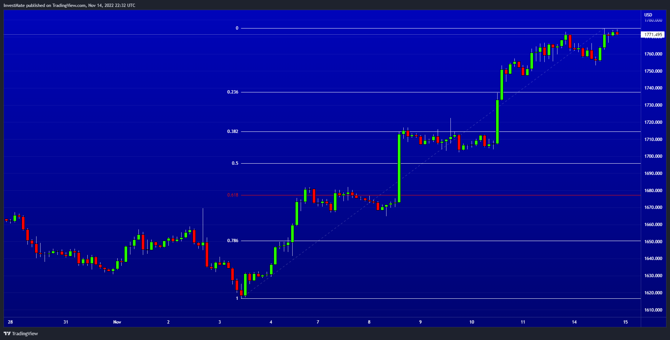Click the 1660.000 price axis value
The image size is (670, 340).
[653, 225]
